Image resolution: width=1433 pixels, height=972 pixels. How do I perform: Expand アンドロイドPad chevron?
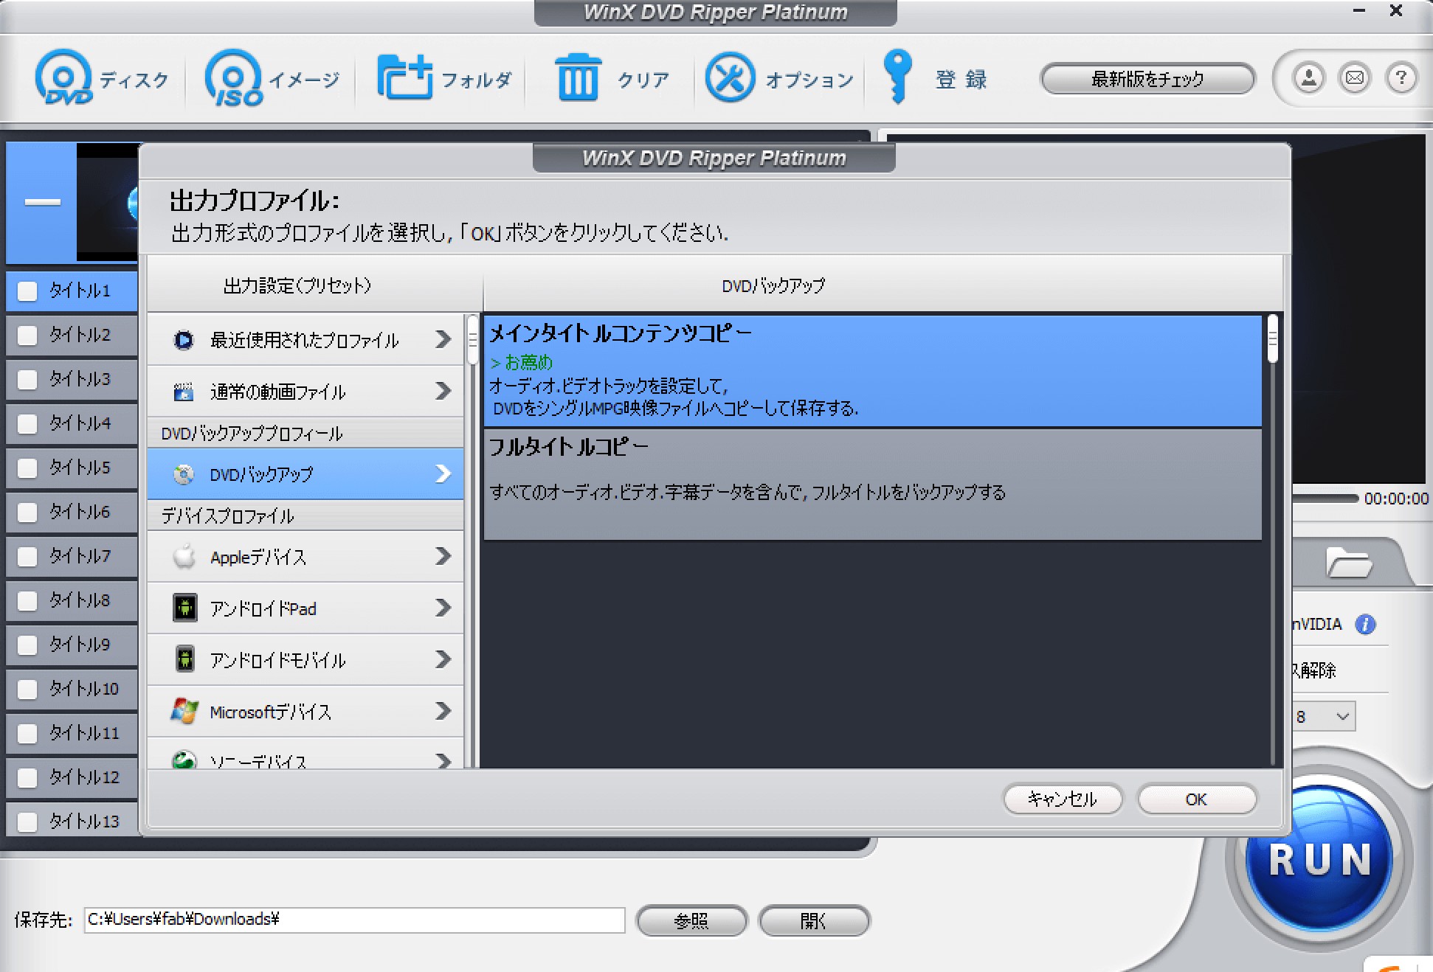(443, 608)
